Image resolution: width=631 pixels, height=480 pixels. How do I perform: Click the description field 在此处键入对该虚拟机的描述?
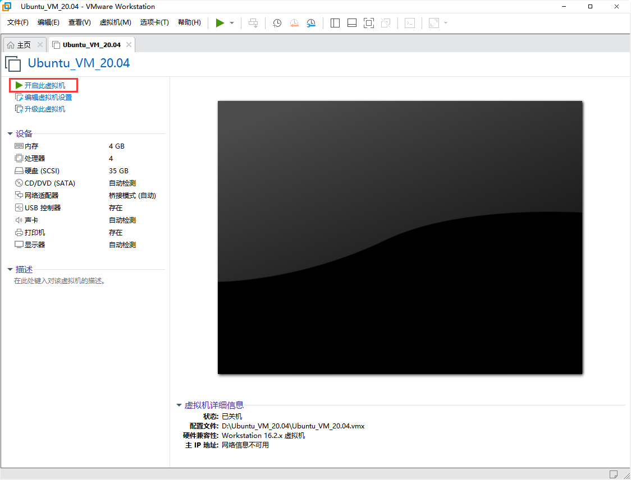click(60, 280)
